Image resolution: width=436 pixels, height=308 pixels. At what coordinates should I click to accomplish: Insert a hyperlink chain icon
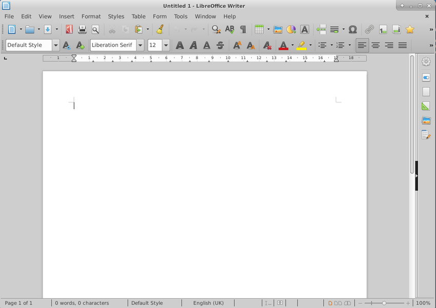(369, 29)
